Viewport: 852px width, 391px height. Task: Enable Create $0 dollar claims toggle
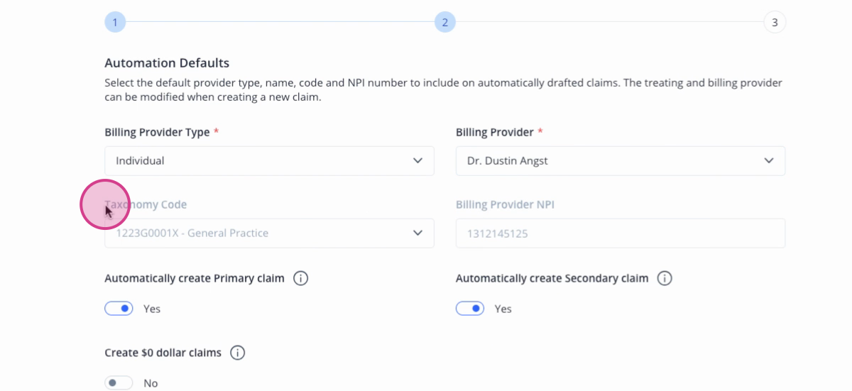pos(119,383)
